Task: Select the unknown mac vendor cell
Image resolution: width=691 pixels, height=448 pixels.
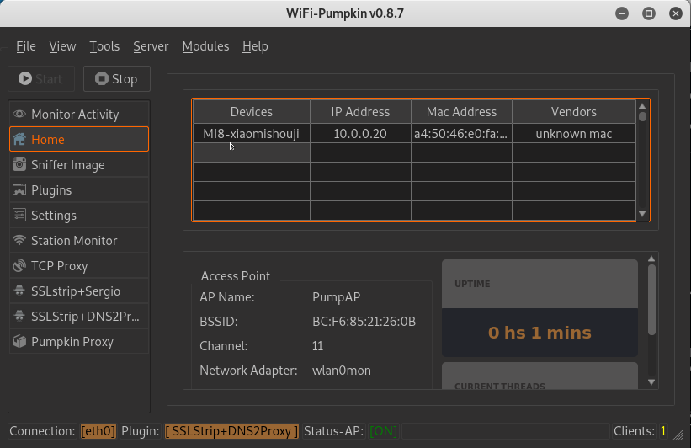Action: click(x=574, y=134)
